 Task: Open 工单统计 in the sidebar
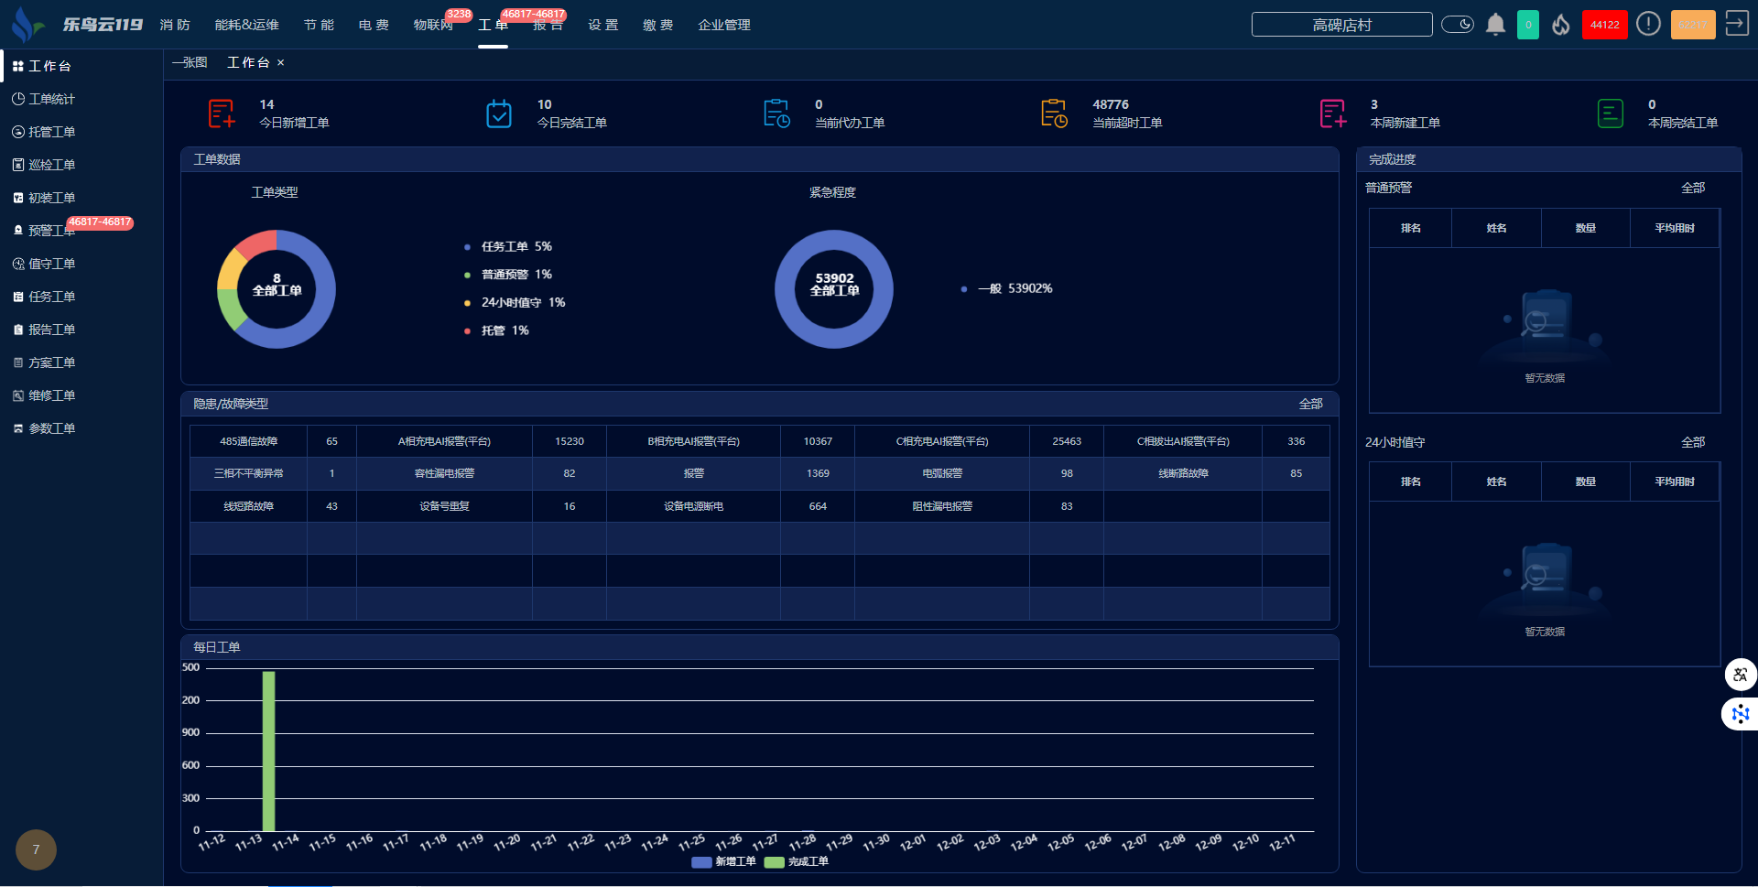[x=51, y=99]
